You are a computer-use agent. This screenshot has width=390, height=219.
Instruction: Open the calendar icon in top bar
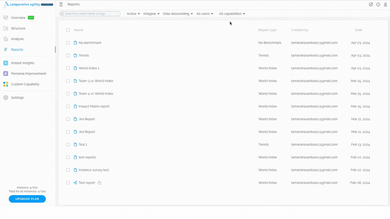click(371, 4)
